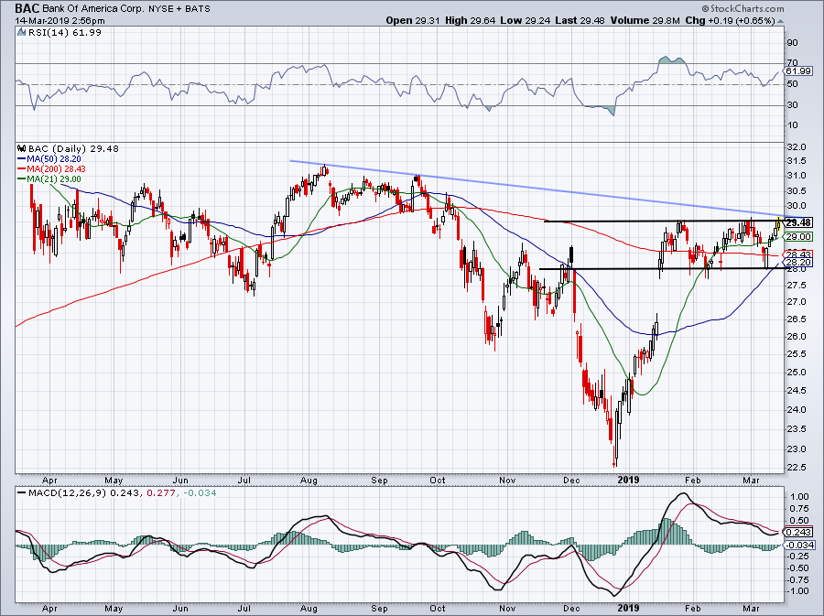The height and width of the screenshot is (616, 824).
Task: Click the 22.5 price axis label
Action: click(796, 468)
